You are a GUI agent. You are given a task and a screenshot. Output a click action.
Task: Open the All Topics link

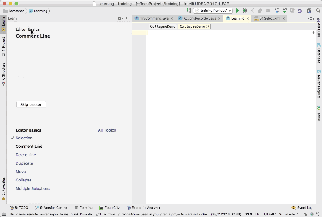(107, 130)
